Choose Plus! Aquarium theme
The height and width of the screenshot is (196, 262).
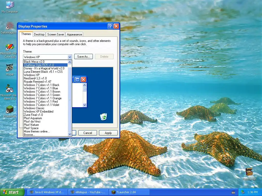tap(46, 118)
